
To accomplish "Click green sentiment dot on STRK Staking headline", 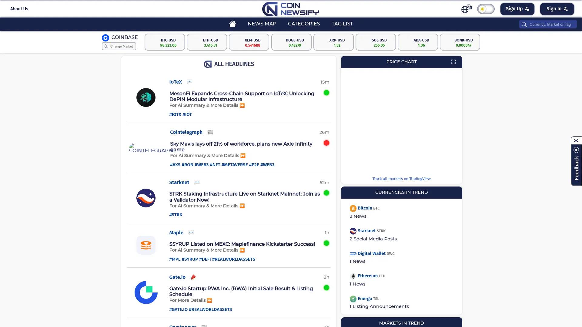I will 326,193.
